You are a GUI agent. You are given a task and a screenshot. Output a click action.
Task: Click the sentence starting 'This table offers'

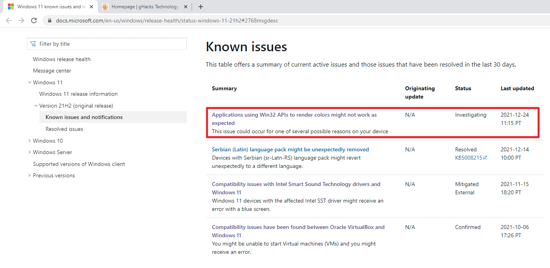[x=361, y=64]
